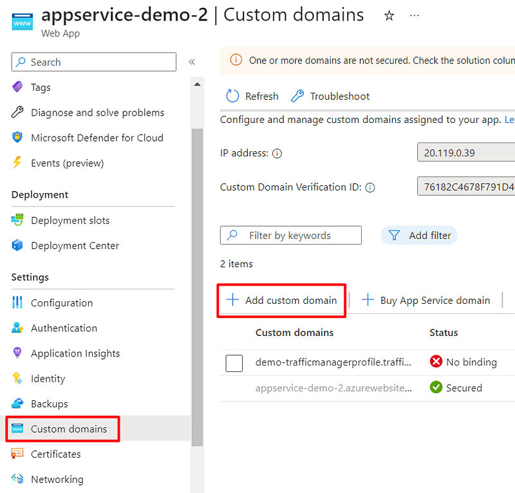Click the Identity key icon
The width and height of the screenshot is (515, 493).
pyautogui.click(x=17, y=378)
